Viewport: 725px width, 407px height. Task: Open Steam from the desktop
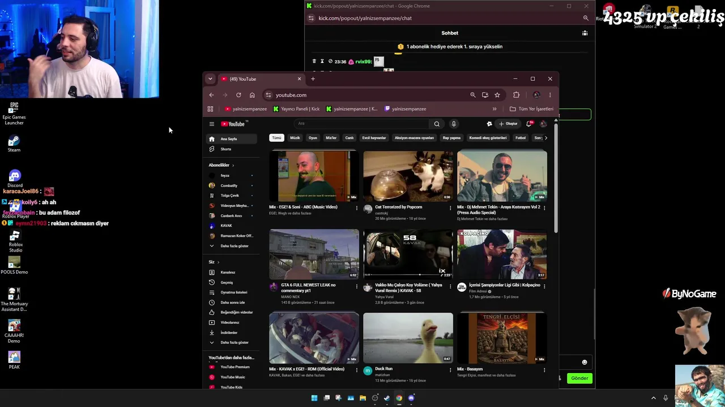[14, 144]
